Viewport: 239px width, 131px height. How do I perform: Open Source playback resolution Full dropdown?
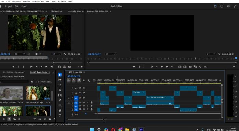pyautogui.click(x=56, y=54)
